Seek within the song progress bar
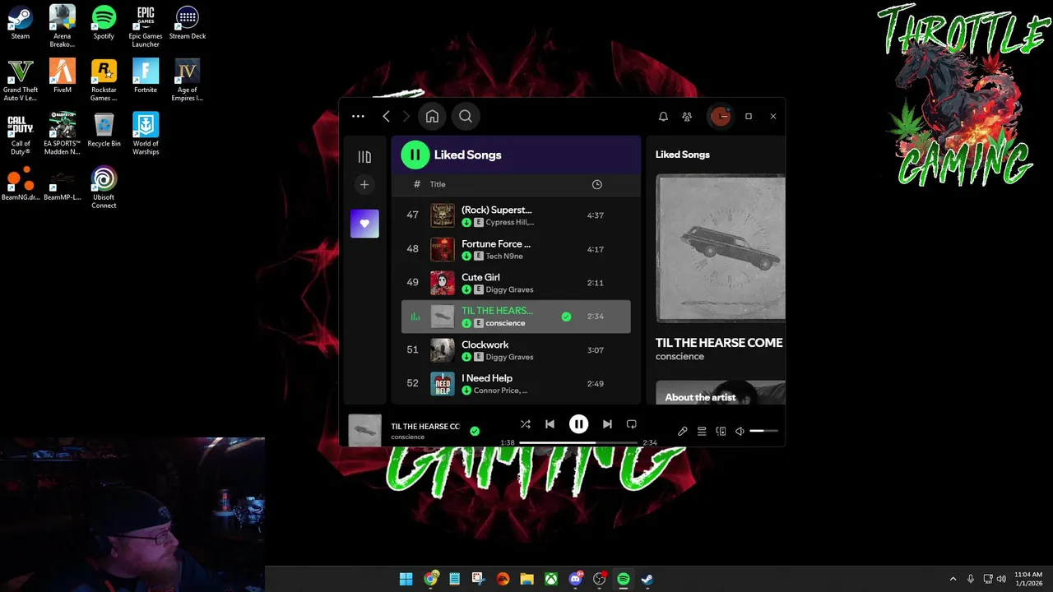The width and height of the screenshot is (1053, 592). [x=578, y=442]
